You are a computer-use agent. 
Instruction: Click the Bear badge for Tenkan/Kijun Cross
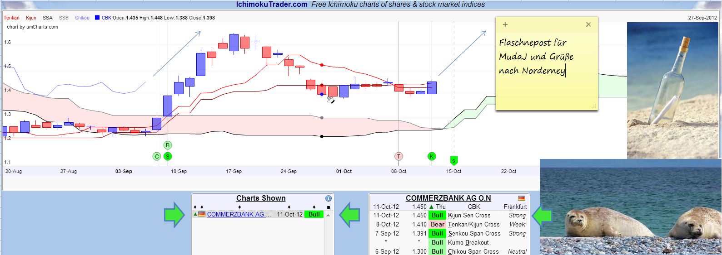[x=438, y=224]
